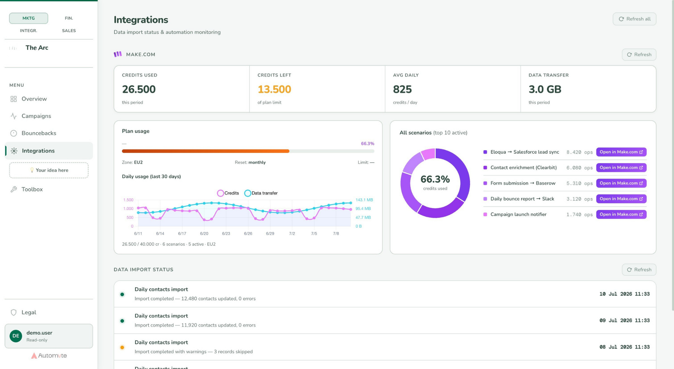This screenshot has height=369, width=674.
Task: Open the Toolbox menu item
Action: 49,190
